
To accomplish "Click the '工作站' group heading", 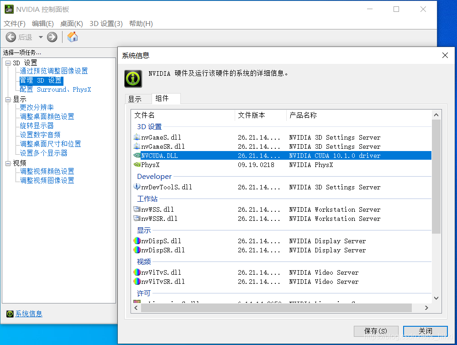I will 147,199.
